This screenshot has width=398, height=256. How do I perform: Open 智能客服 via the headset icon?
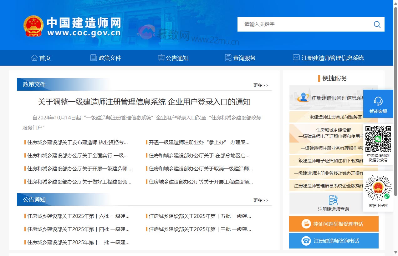[x=378, y=101]
